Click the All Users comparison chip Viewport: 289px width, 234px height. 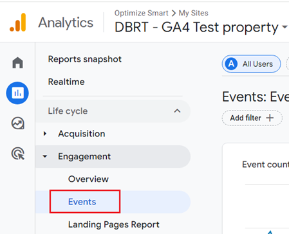pos(252,64)
